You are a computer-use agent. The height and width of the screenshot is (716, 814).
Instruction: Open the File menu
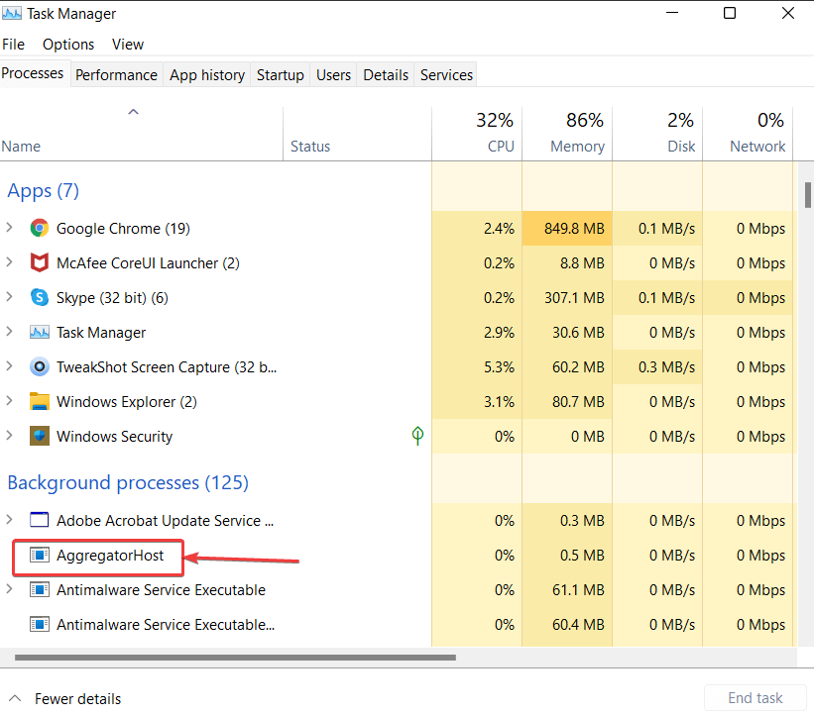14,45
